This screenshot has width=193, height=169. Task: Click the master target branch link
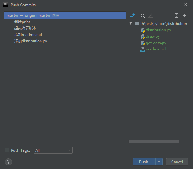(45, 16)
